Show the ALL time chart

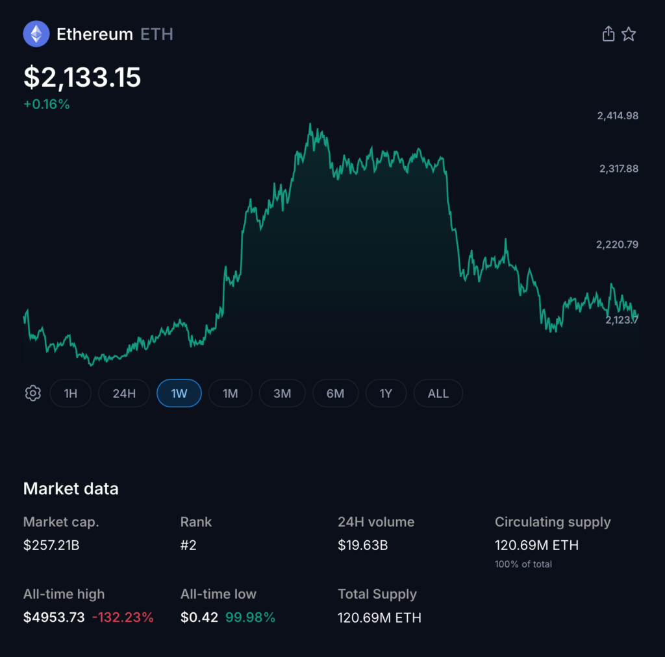(x=438, y=393)
